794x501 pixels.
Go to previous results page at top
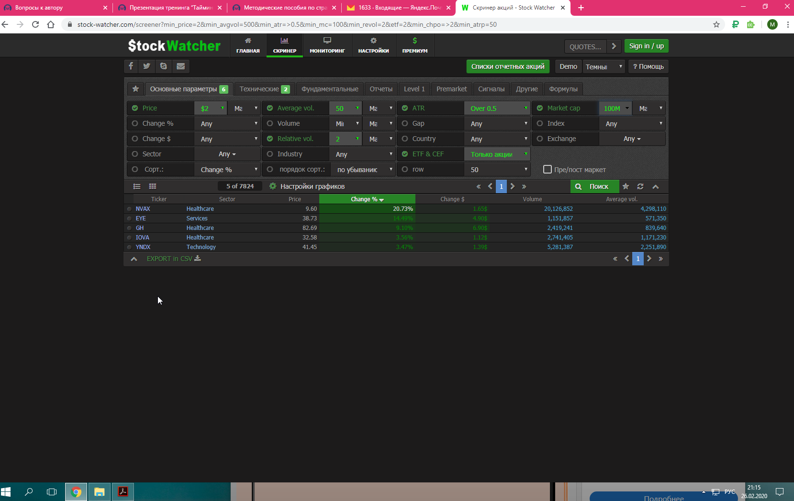point(490,186)
